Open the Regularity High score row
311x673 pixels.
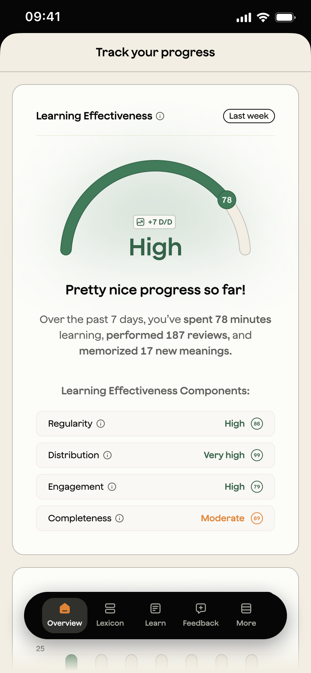click(x=155, y=424)
